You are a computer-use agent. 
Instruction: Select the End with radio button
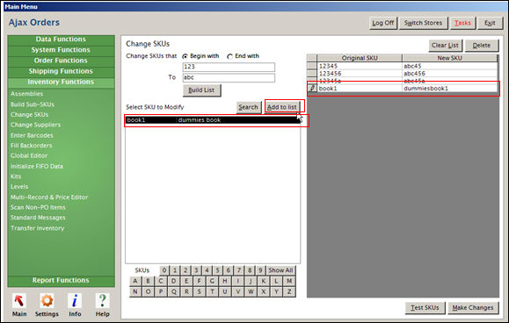(229, 56)
